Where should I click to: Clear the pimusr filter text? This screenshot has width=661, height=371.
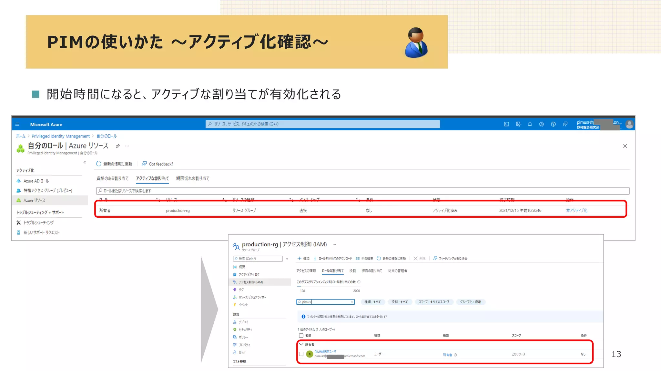point(352,302)
